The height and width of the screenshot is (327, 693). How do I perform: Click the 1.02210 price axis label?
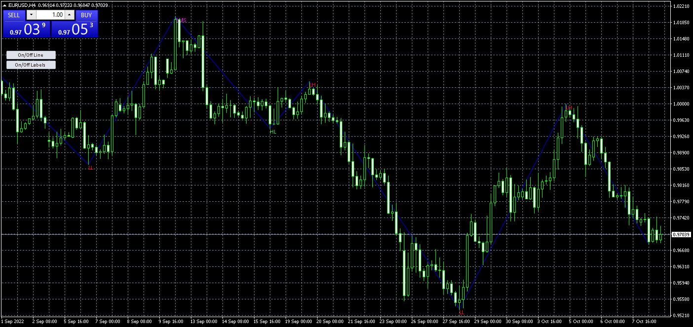click(x=681, y=6)
